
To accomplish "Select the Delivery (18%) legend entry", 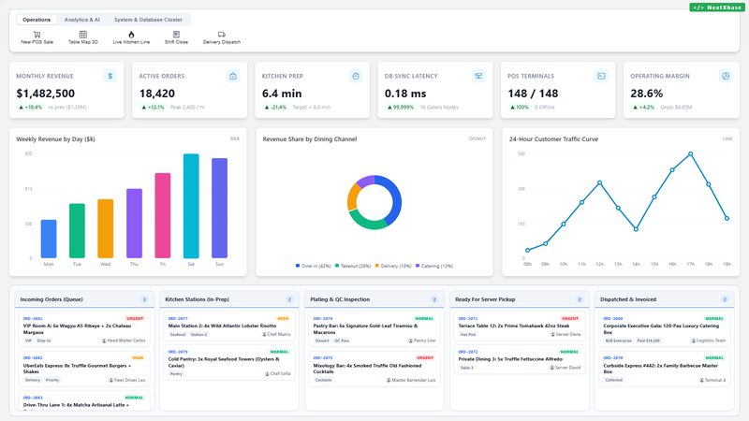I will tap(393, 266).
